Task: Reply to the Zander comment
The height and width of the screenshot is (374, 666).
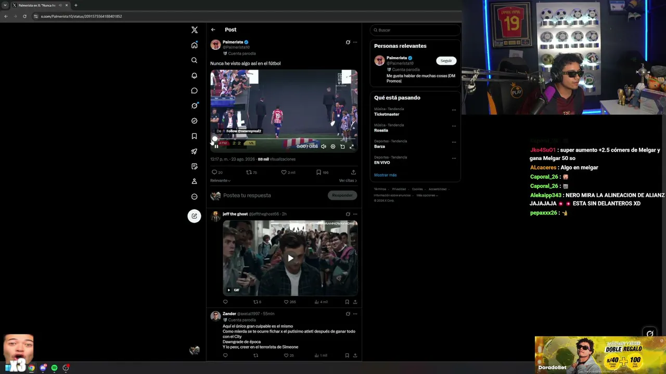Action: click(225, 355)
